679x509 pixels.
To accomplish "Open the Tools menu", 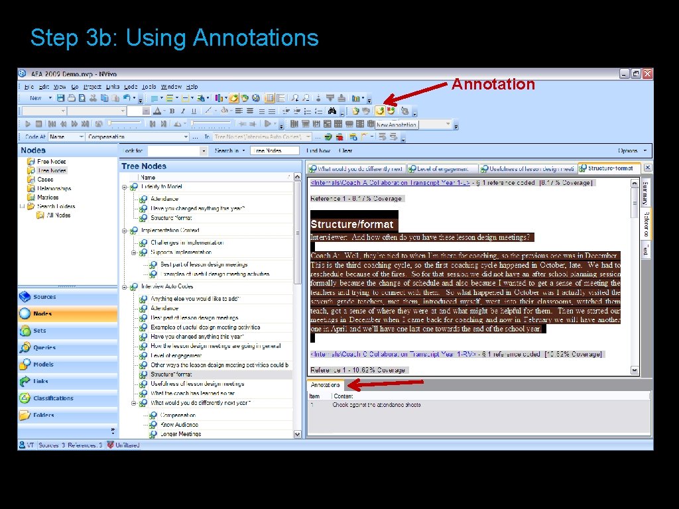I will (149, 87).
